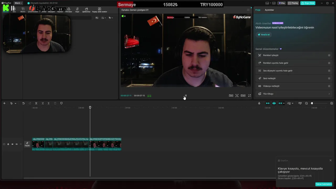Open the Ses (audio) panel
336x189 pixels.
pyautogui.click(x=14, y=10)
